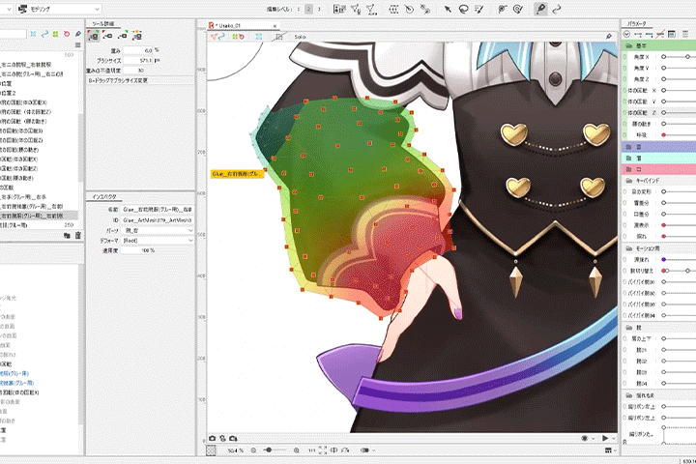
Task: Toggle the cyan grid view icon in canvas toolbar
Action: coord(259,37)
